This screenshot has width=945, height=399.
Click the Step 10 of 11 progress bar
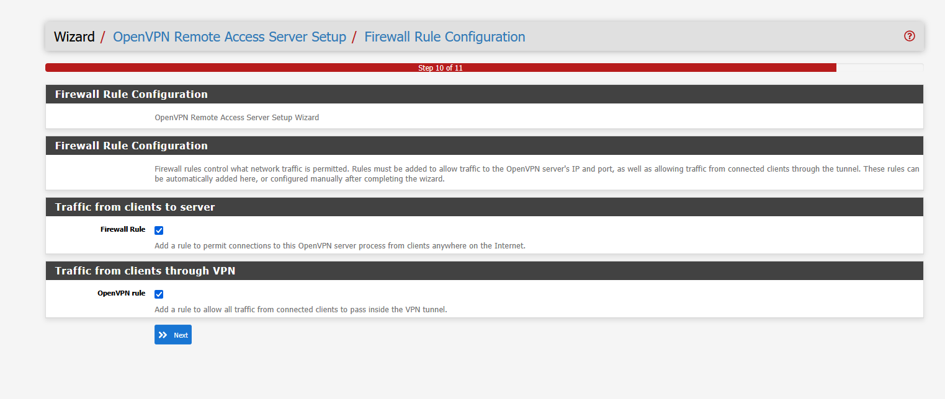click(x=441, y=68)
